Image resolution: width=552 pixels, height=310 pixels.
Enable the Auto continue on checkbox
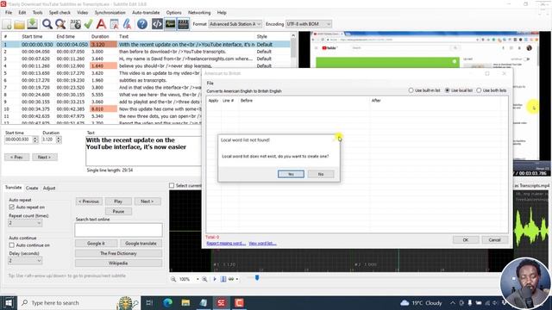click(x=11, y=245)
